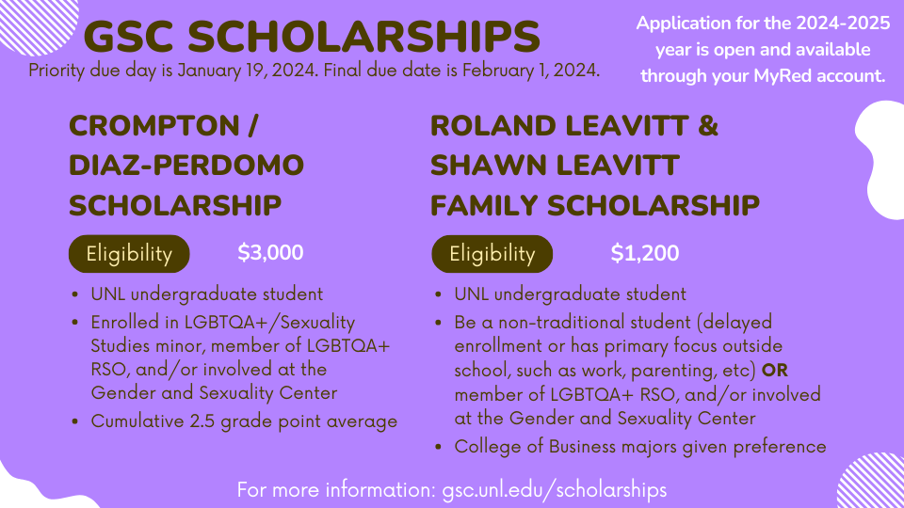904x508 pixels.
Task: Click the right Eligibility pill button
Action: [492, 253]
